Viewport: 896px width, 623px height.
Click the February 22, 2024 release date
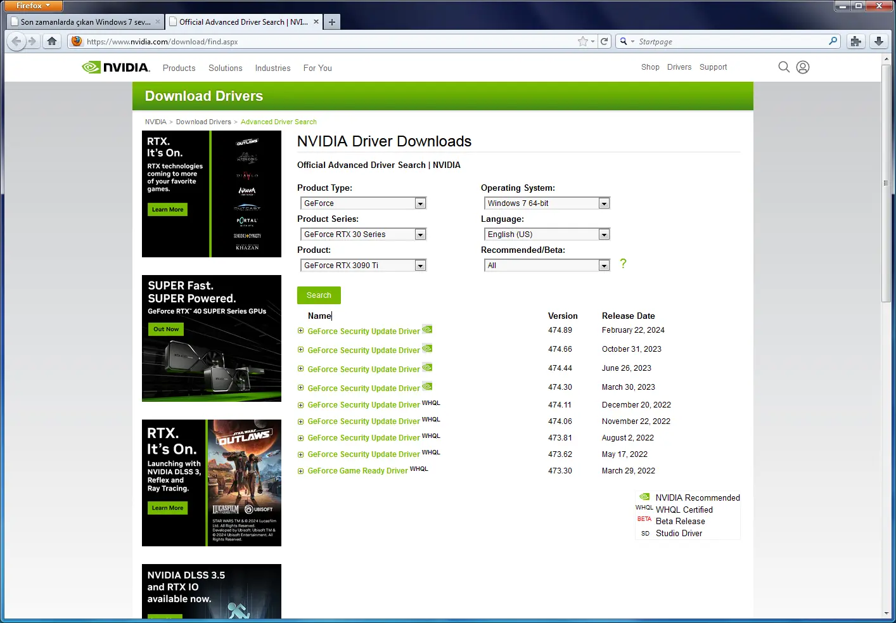633,330
